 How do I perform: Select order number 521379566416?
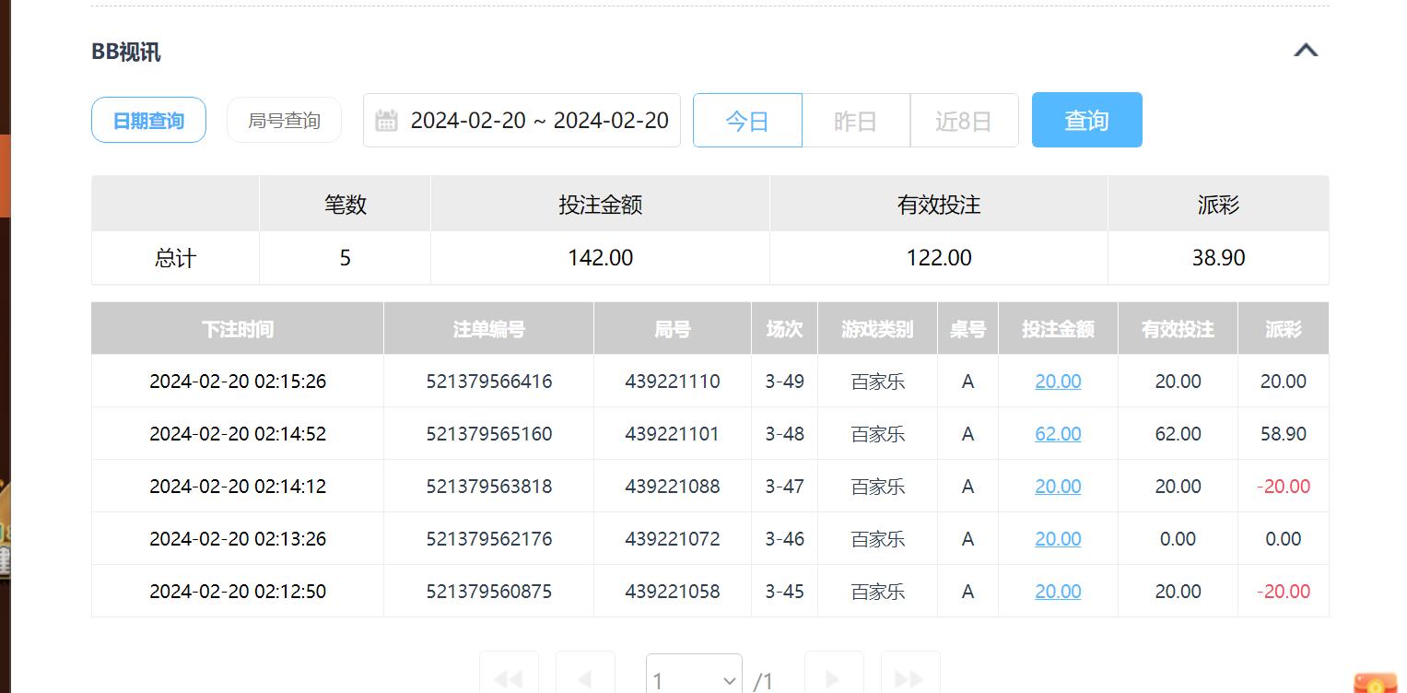489,381
